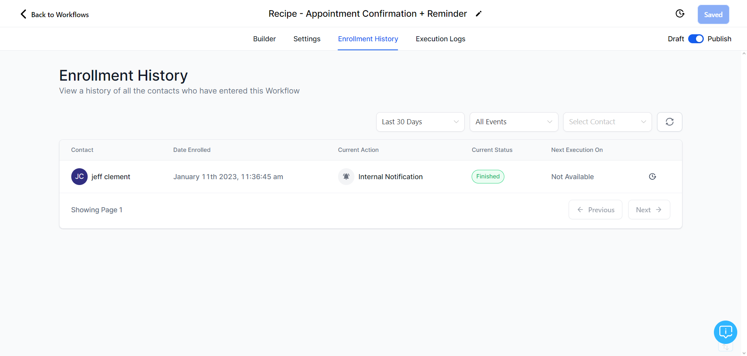The width and height of the screenshot is (747, 356).
Task: Click the Internal Notification bell icon
Action: tap(346, 176)
